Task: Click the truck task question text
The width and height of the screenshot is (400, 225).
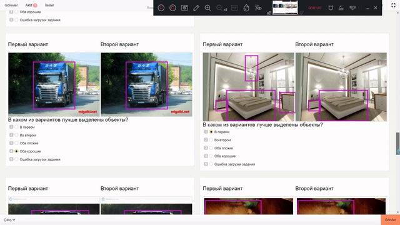Action: pos(68,119)
